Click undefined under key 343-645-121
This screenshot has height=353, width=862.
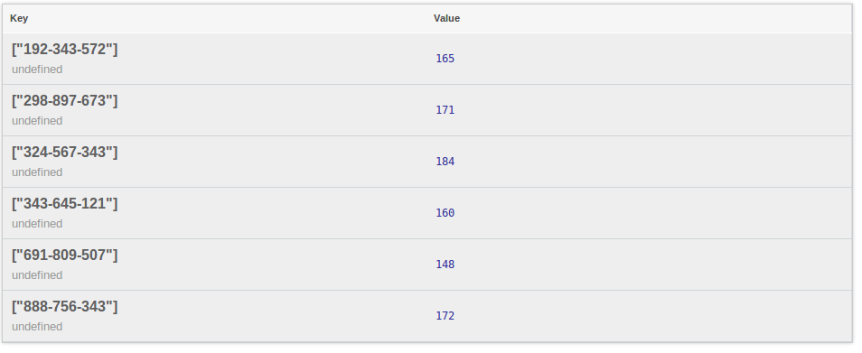click(37, 223)
